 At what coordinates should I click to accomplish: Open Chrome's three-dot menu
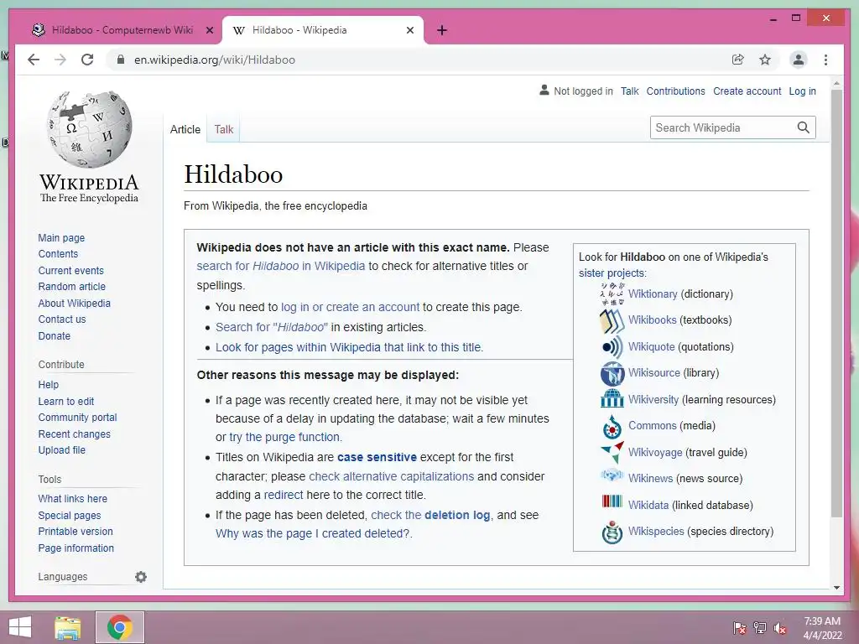pos(825,60)
